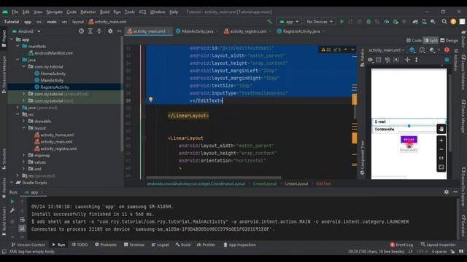This screenshot has width=467, height=262.
Task: Zoom out the layout preview
Action: 441,149
